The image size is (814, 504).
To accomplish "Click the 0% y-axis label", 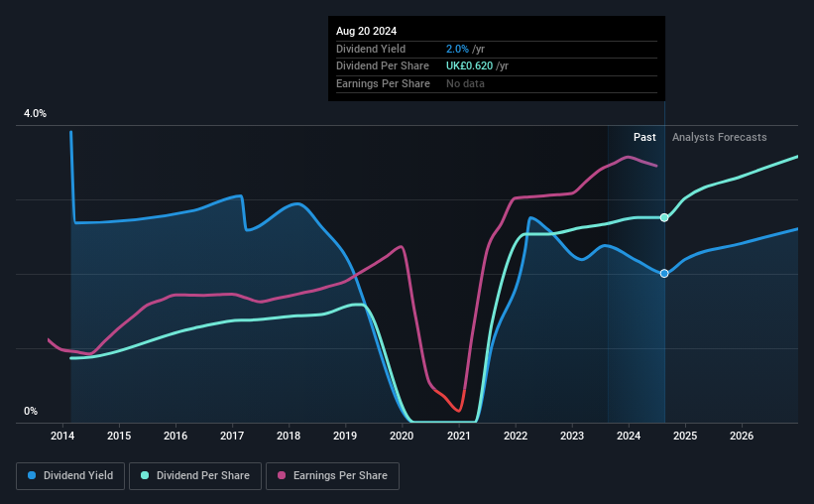I will point(31,411).
